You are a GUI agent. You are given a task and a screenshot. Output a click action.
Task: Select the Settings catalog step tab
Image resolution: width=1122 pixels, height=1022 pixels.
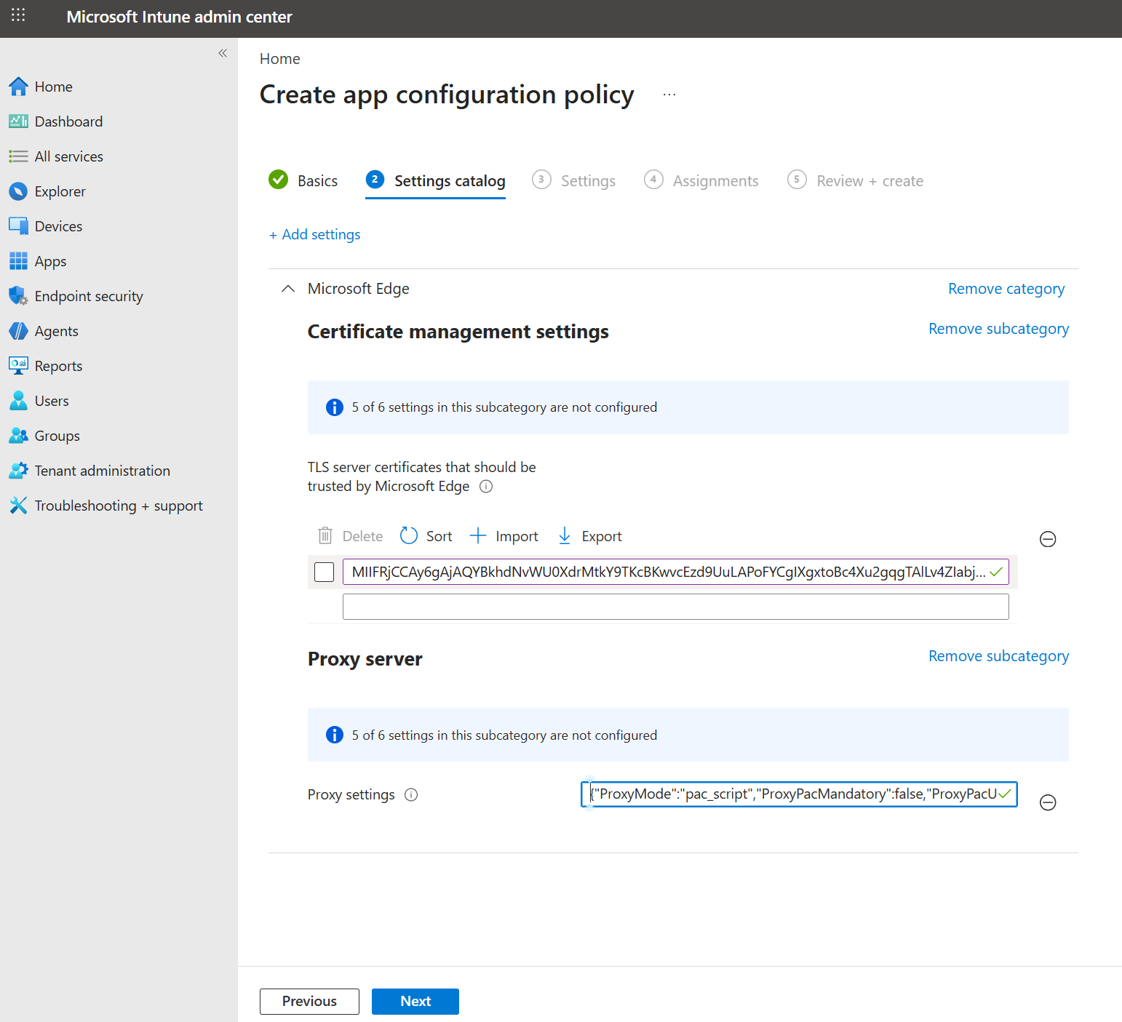435,180
